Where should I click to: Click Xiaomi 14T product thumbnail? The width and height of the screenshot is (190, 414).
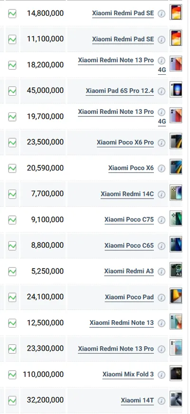(x=176, y=399)
